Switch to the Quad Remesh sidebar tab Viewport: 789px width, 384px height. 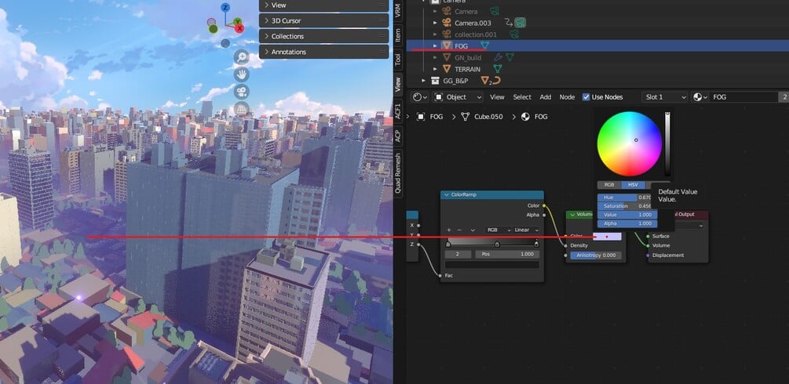click(397, 172)
